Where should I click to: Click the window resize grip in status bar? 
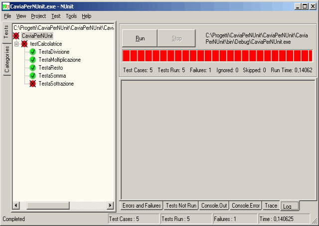(315, 221)
